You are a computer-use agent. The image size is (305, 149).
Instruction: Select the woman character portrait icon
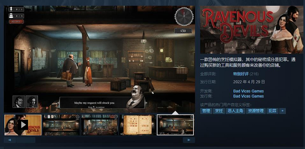(x=32, y=102)
